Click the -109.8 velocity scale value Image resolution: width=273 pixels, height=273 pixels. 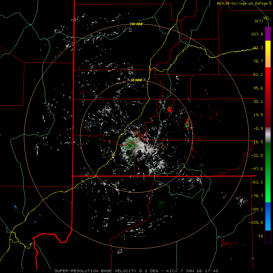click(x=256, y=223)
